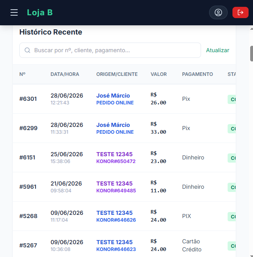Screen dimensions: 253x257
Task: Click the red logout button
Action: pyautogui.click(x=241, y=12)
